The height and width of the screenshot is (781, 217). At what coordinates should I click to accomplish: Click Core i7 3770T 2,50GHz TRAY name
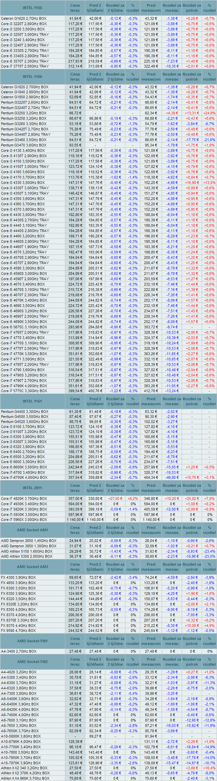pyautogui.click(x=25, y=67)
